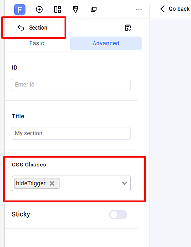Image resolution: width=191 pixels, height=247 pixels.
Task: Switch to the Basic tab
Action: tap(36, 43)
